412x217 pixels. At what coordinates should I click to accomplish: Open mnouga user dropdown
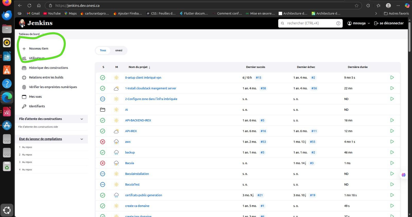pos(359,23)
